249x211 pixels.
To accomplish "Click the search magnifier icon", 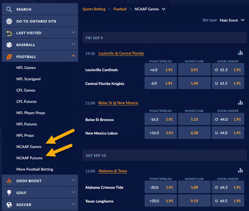I will 9,9.
